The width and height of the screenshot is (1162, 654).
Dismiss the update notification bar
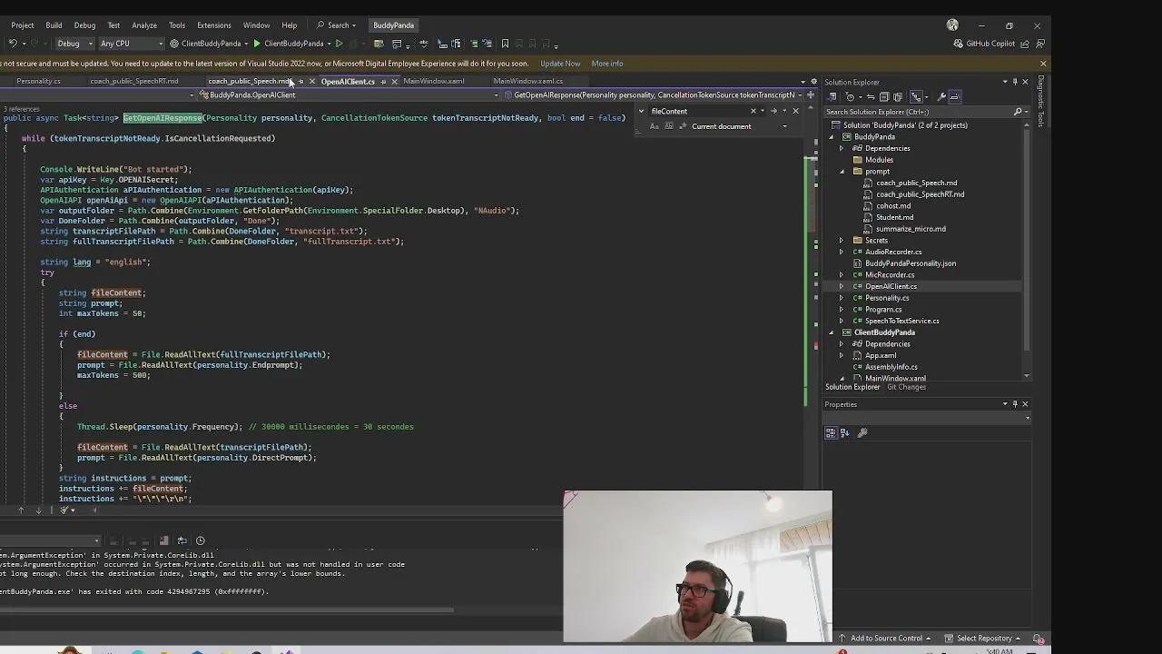tap(1043, 64)
